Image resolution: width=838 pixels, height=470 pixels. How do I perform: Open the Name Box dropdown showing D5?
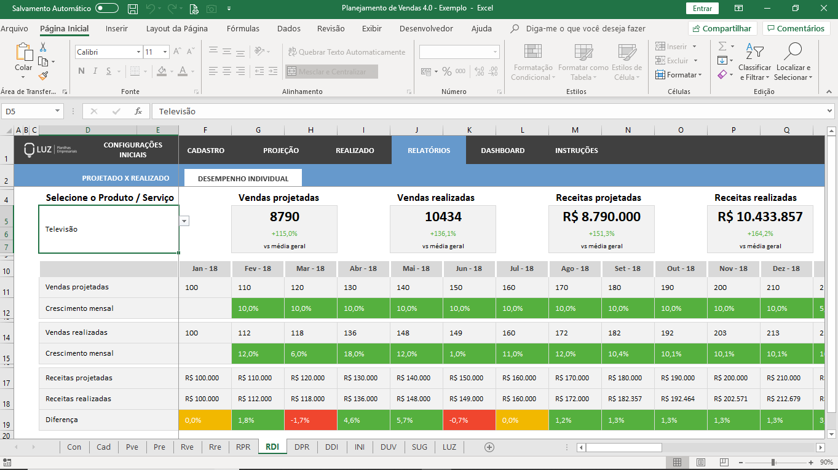point(58,111)
